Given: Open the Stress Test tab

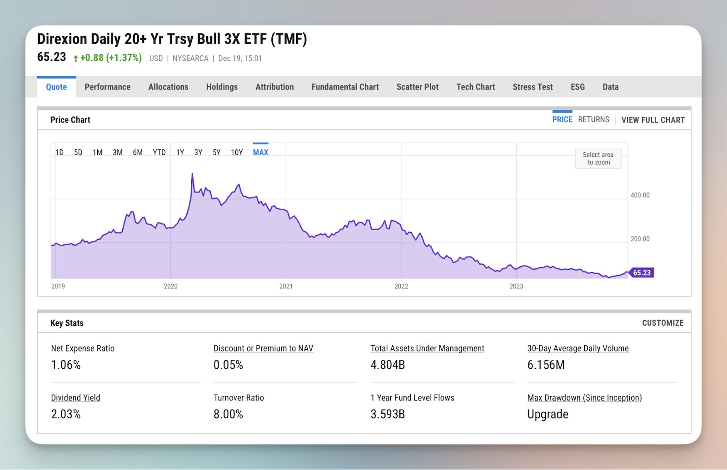Looking at the screenshot, I should (x=532, y=87).
